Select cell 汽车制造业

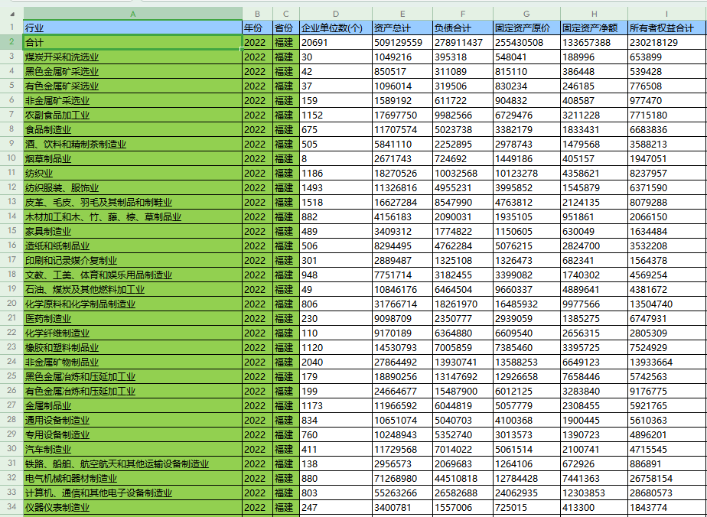point(132,449)
